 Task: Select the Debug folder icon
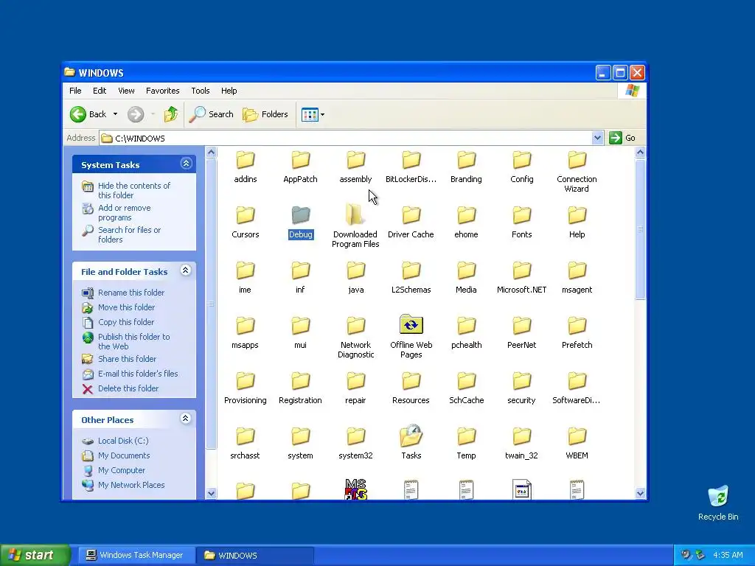(301, 215)
